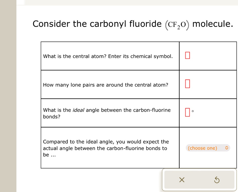Click the word "molecule." in the heading
Image resolution: width=238 pixels, height=192 pixels.
click(x=213, y=24)
